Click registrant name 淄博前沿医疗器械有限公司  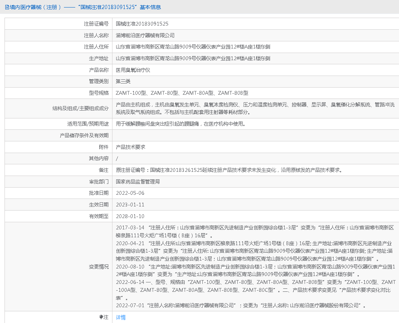click(x=145, y=35)
